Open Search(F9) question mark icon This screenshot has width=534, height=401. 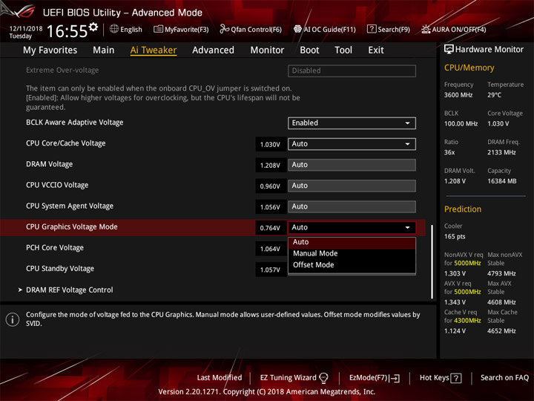[372, 29]
